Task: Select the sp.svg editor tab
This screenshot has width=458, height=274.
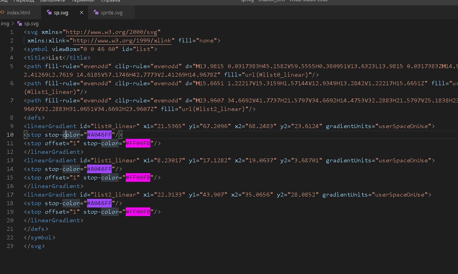Action: coord(61,12)
